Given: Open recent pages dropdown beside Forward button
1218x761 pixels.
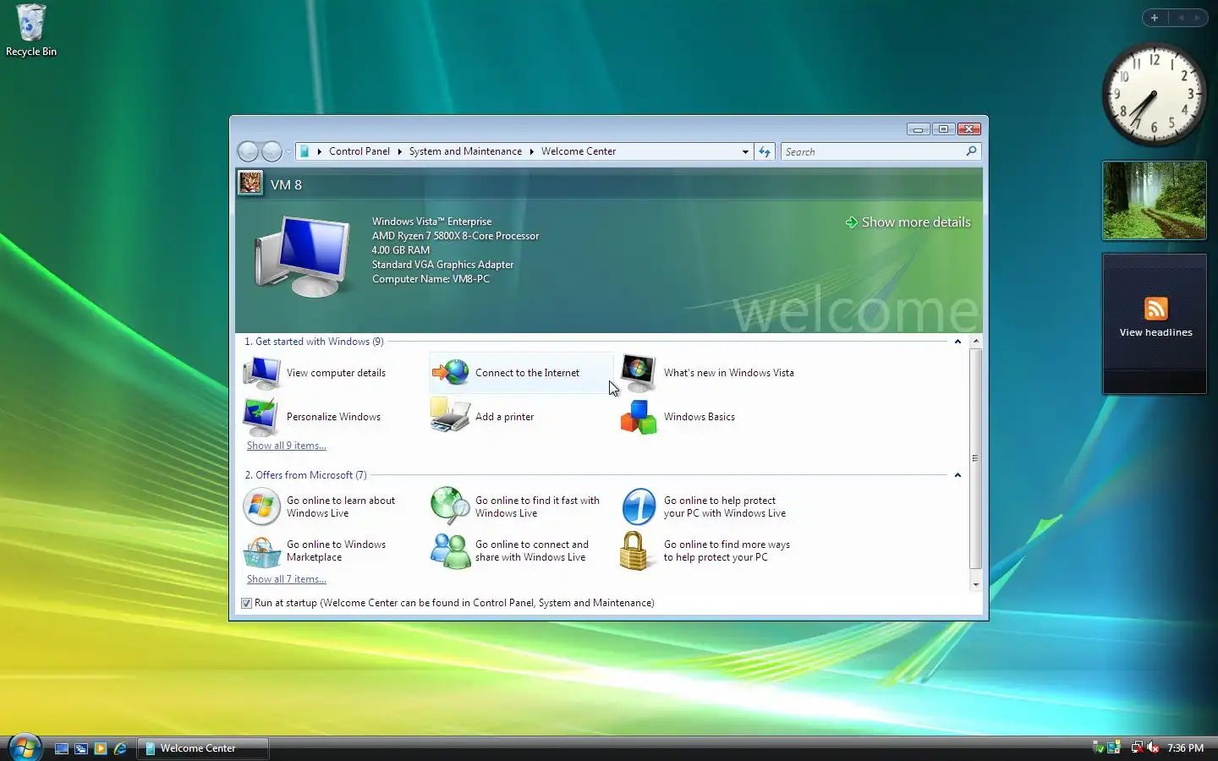Looking at the screenshot, I should [288, 151].
